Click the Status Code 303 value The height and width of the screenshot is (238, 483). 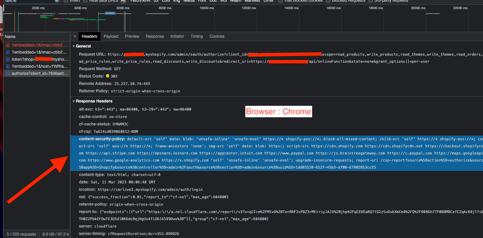pos(114,76)
